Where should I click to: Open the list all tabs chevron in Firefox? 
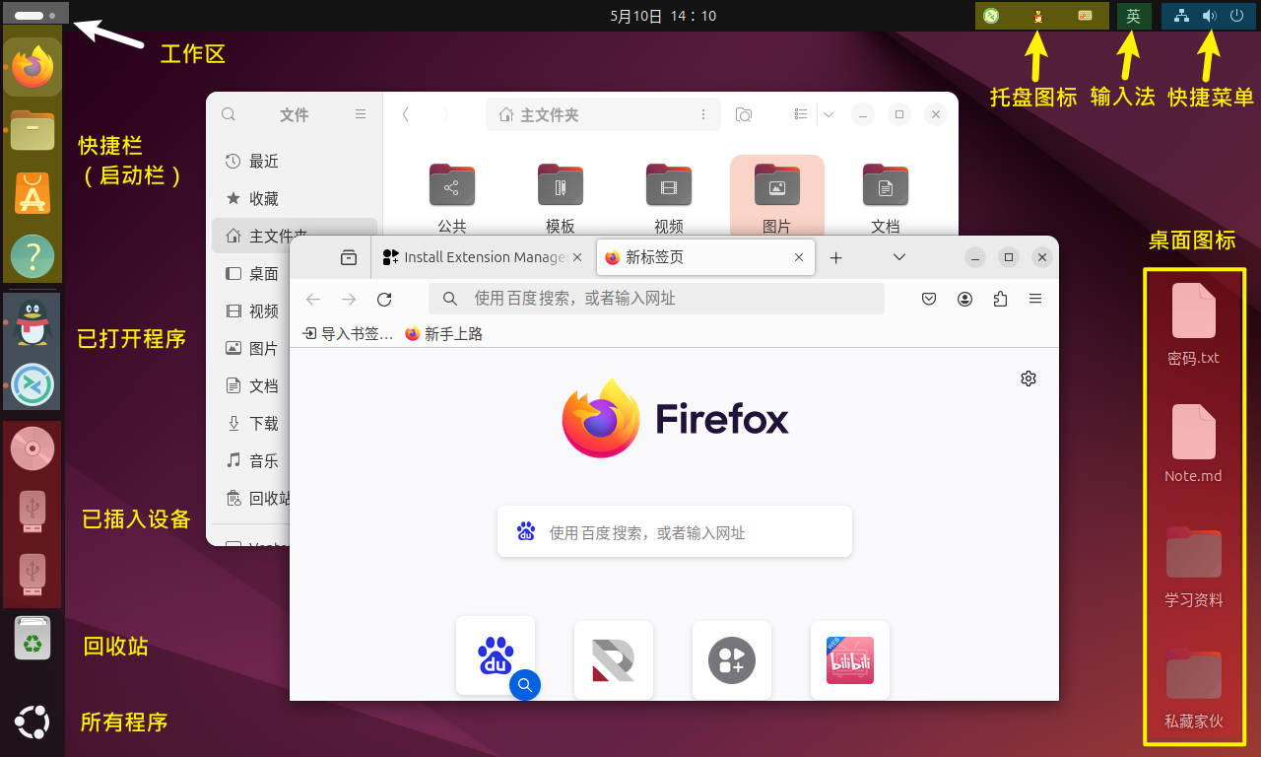click(899, 257)
